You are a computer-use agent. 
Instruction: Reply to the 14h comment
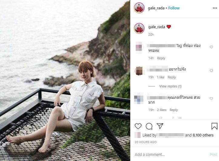click(x=161, y=58)
